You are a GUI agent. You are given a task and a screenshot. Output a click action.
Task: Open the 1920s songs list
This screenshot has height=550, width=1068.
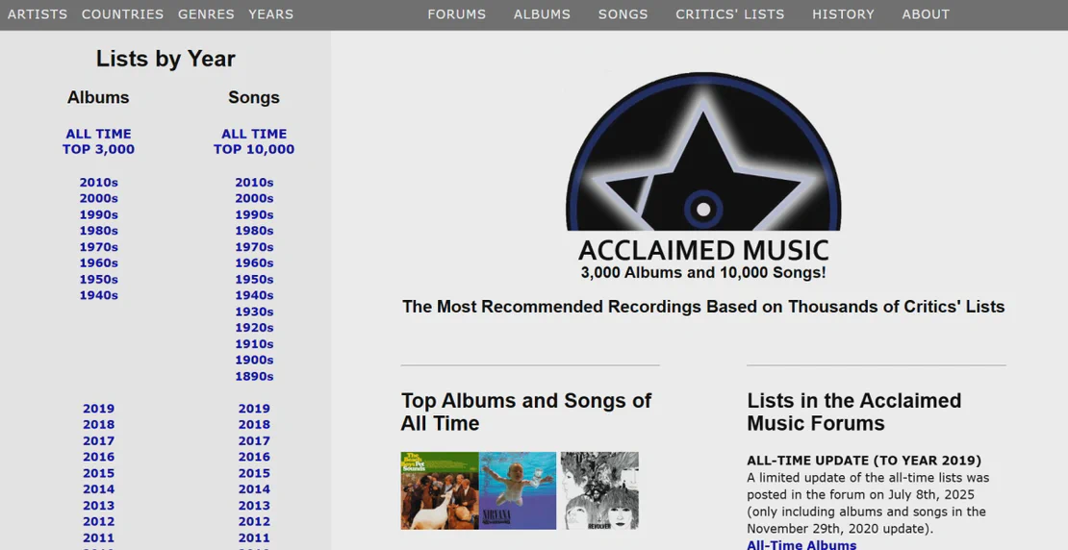point(254,328)
